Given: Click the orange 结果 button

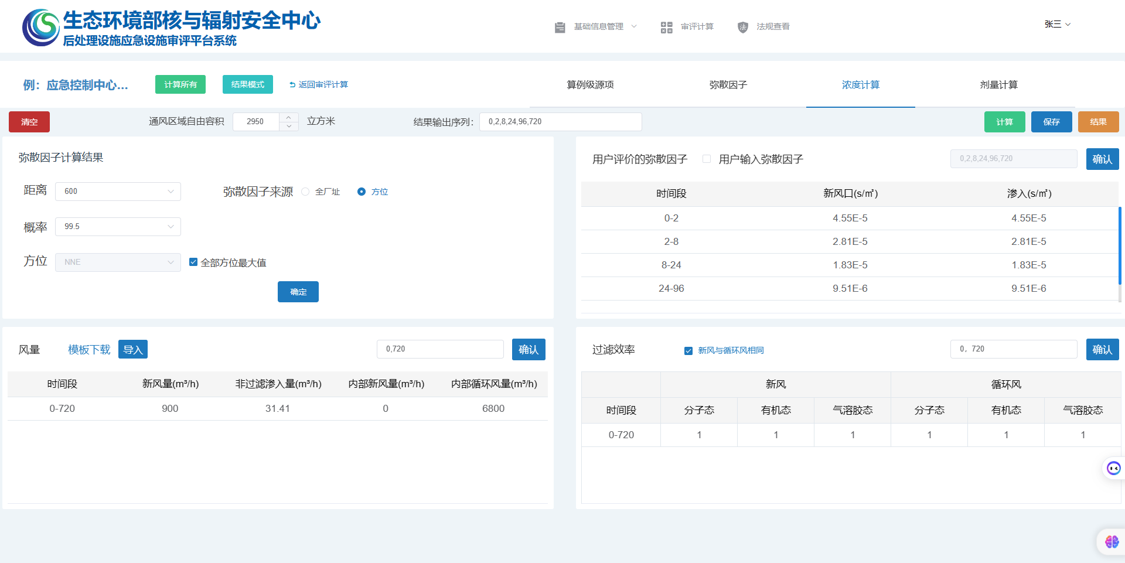Looking at the screenshot, I should [x=1099, y=122].
